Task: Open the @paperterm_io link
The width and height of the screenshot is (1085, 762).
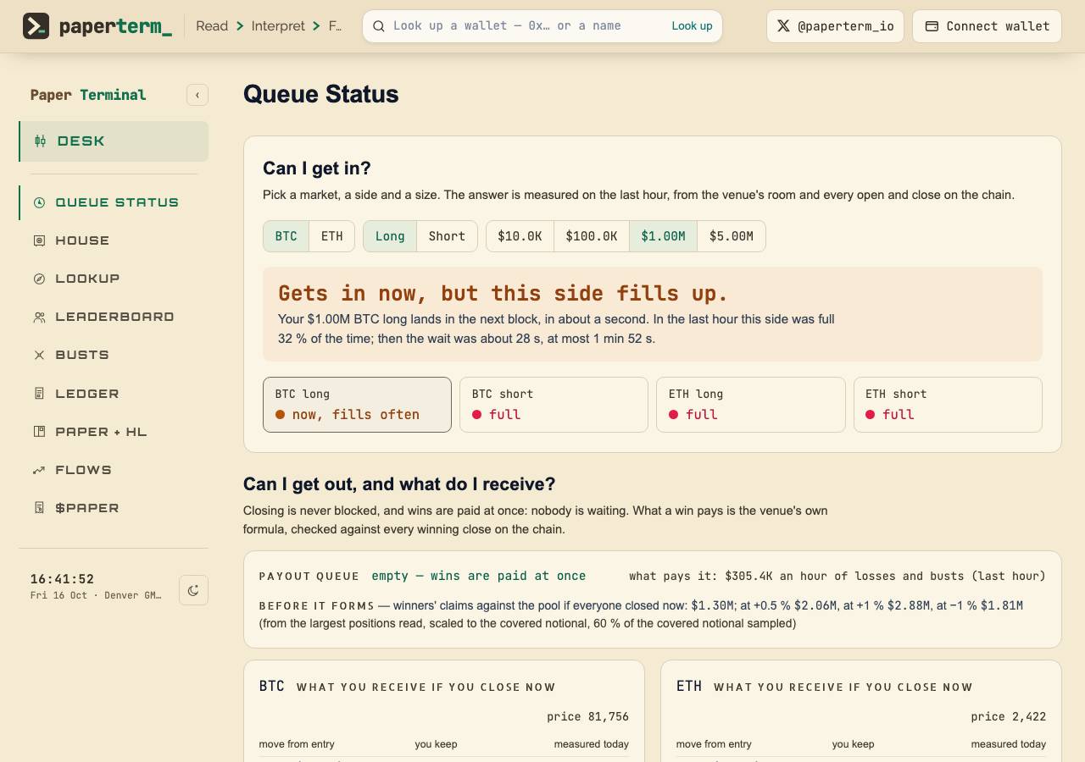Action: click(835, 26)
